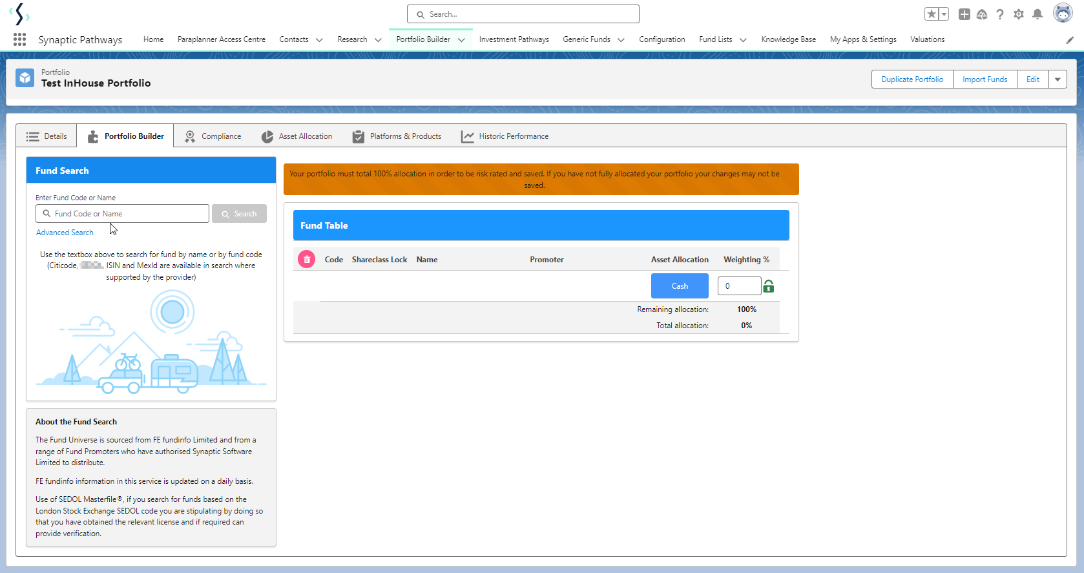Image resolution: width=1084 pixels, height=573 pixels.
Task: Click the Weighting % column header
Action: (746, 260)
